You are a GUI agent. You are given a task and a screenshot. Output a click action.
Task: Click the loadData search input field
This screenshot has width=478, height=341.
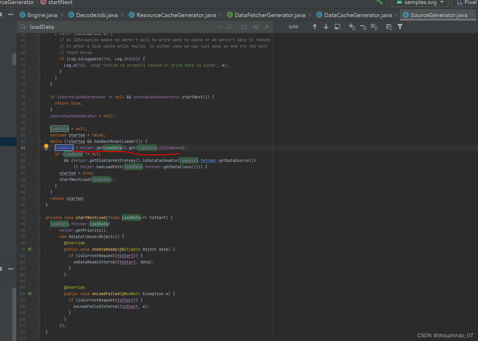coord(121,27)
